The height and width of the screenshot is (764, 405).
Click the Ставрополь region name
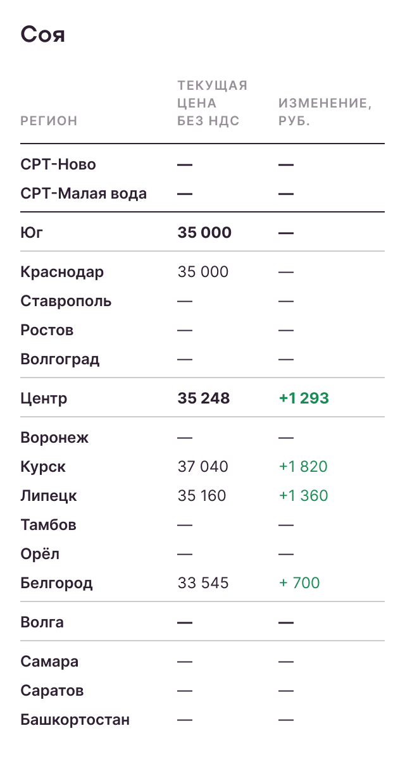point(66,301)
